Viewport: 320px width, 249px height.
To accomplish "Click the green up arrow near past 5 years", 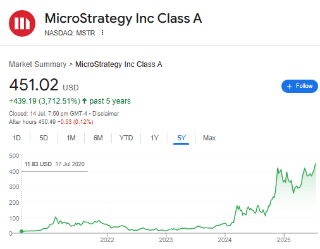I will (84, 101).
